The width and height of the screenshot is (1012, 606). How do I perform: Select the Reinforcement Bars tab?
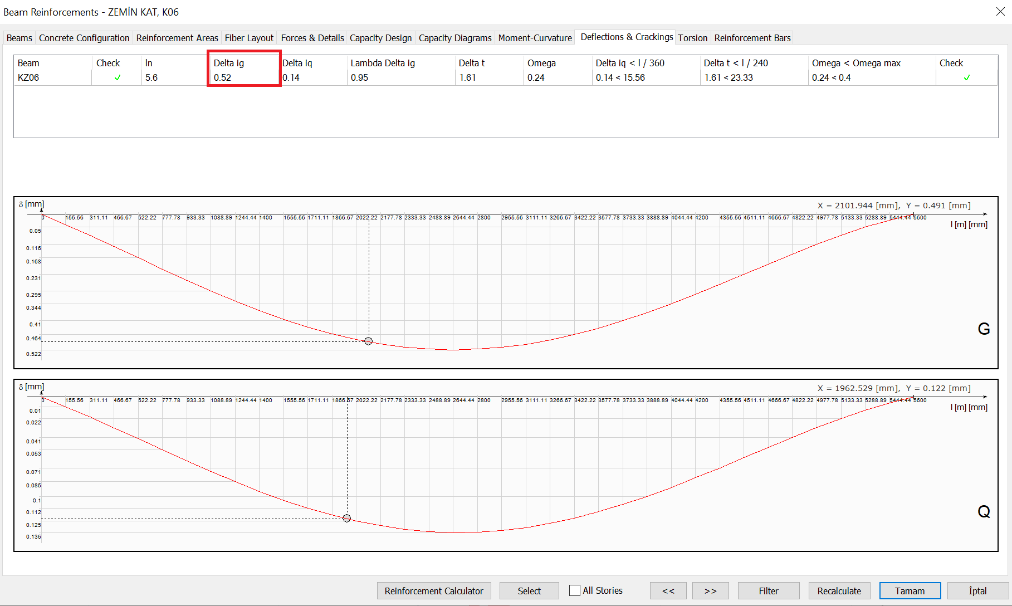(x=752, y=38)
